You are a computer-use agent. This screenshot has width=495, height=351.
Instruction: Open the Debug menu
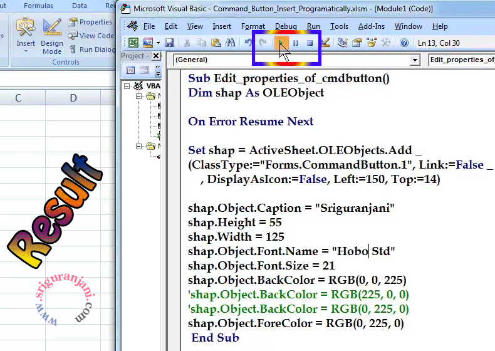tap(286, 26)
